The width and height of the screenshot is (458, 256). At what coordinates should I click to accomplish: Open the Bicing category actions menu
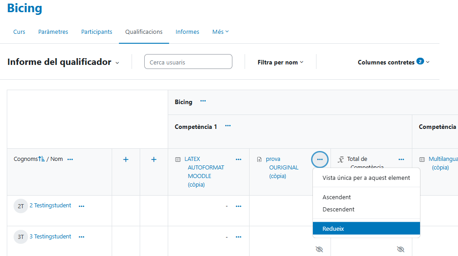pyautogui.click(x=203, y=101)
